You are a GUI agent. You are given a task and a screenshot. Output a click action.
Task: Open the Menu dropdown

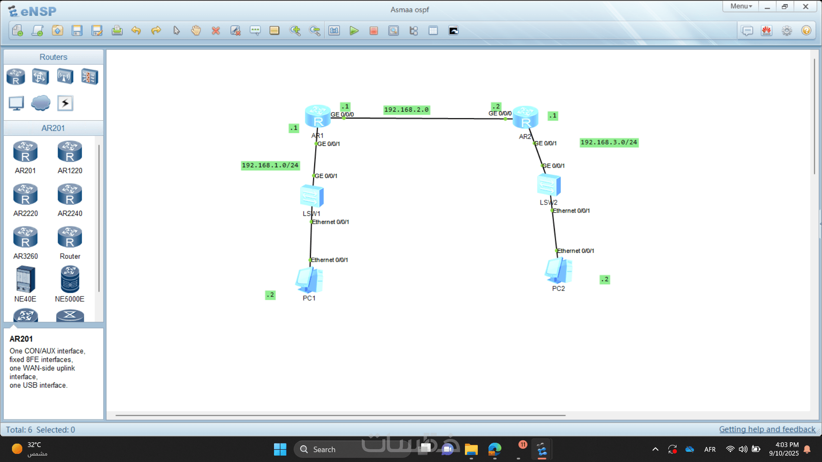(x=741, y=6)
